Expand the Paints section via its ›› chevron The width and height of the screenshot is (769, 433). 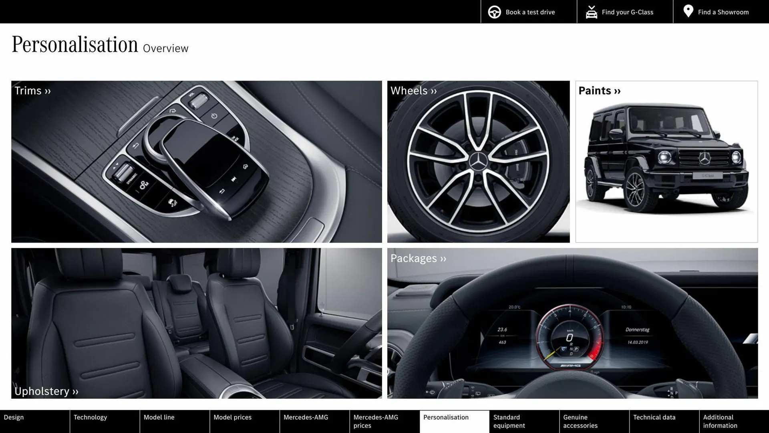click(x=617, y=91)
